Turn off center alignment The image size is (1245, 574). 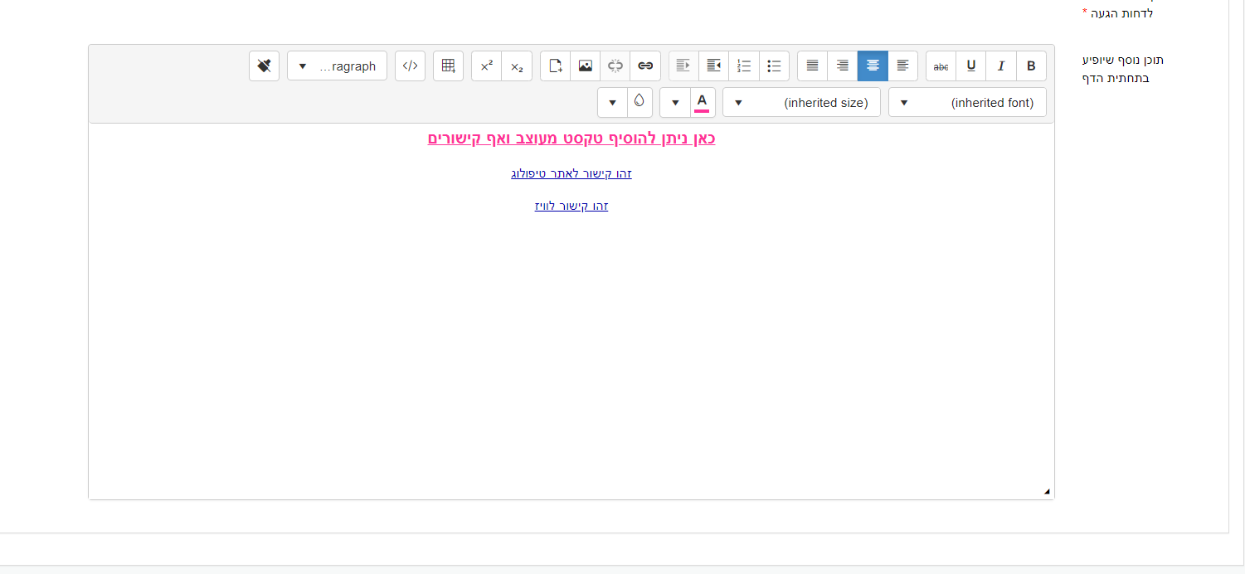coord(873,66)
